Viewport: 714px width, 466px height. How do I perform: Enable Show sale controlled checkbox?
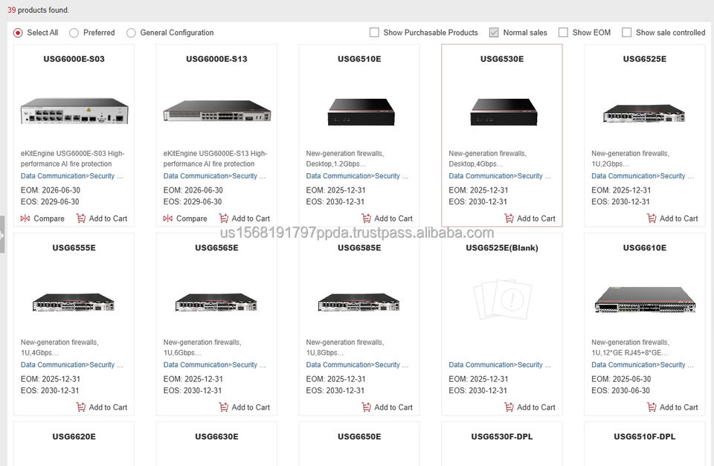pyautogui.click(x=626, y=33)
